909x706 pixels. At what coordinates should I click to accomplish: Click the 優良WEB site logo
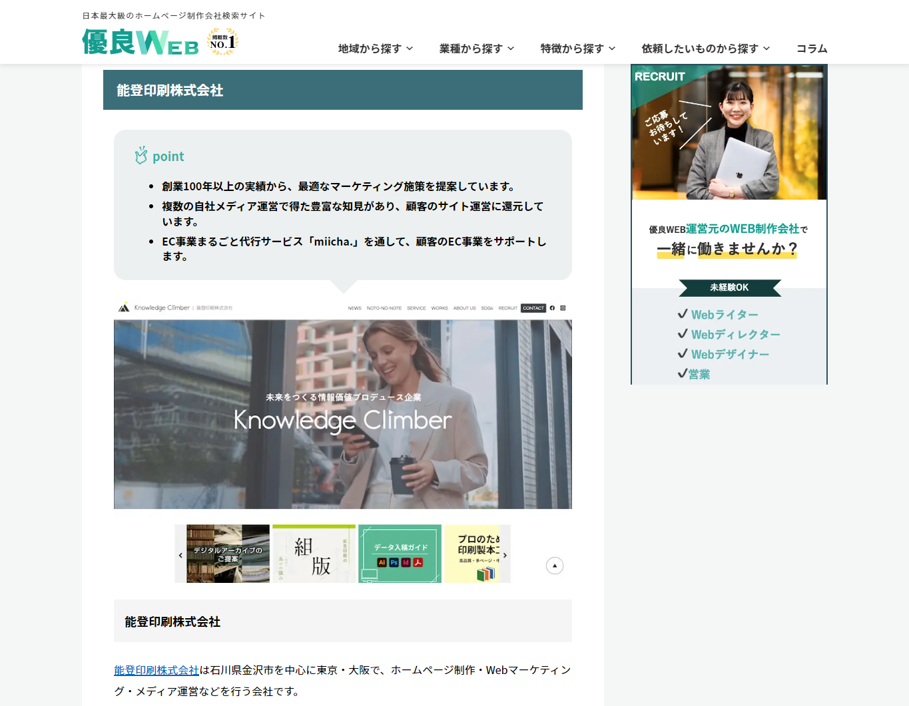tap(141, 42)
